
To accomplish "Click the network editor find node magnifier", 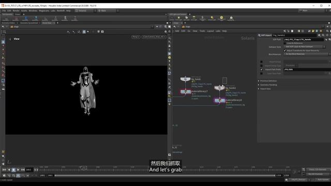I will pos(327,31).
